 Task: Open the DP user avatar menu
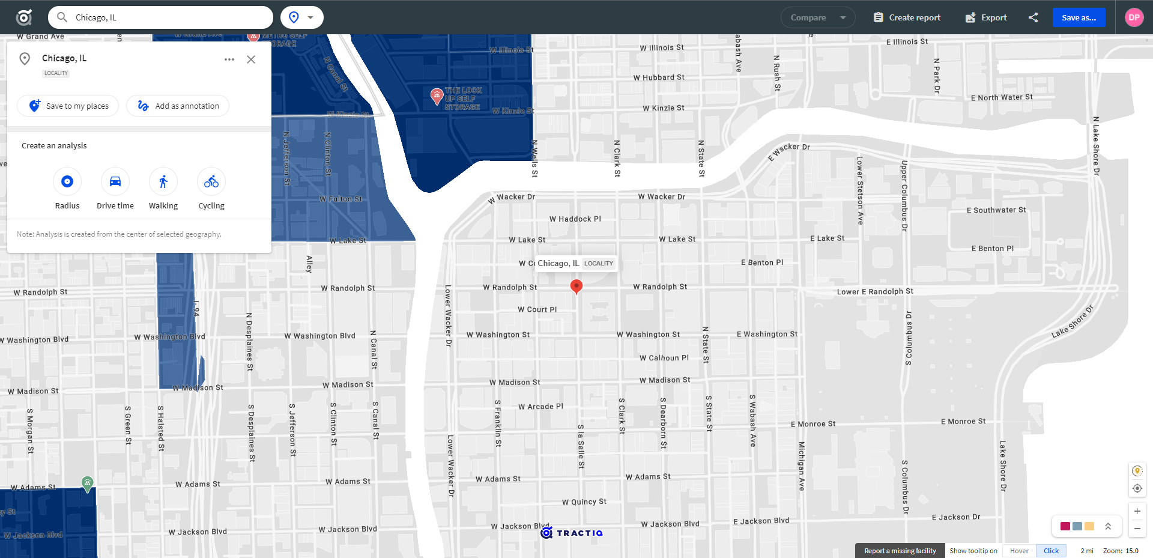[1134, 17]
